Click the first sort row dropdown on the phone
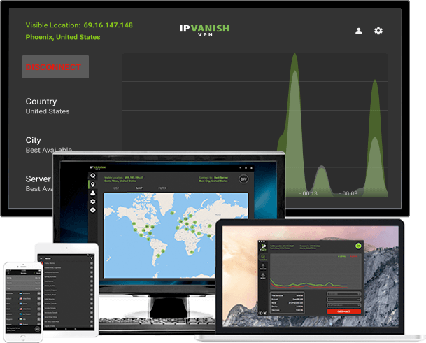Viewport: 426px width, 343px height. (x=23, y=278)
